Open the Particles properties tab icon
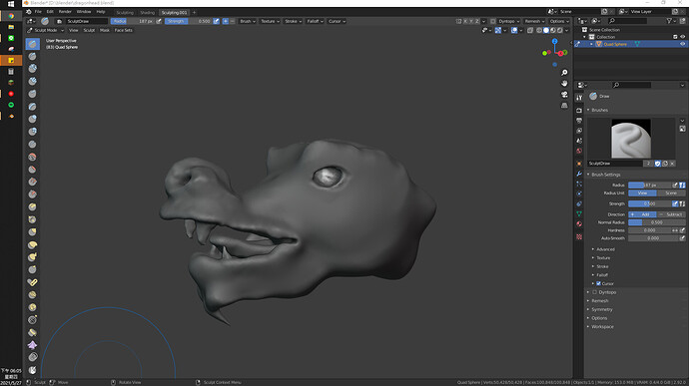The height and width of the screenshot is (386, 689). [579, 184]
